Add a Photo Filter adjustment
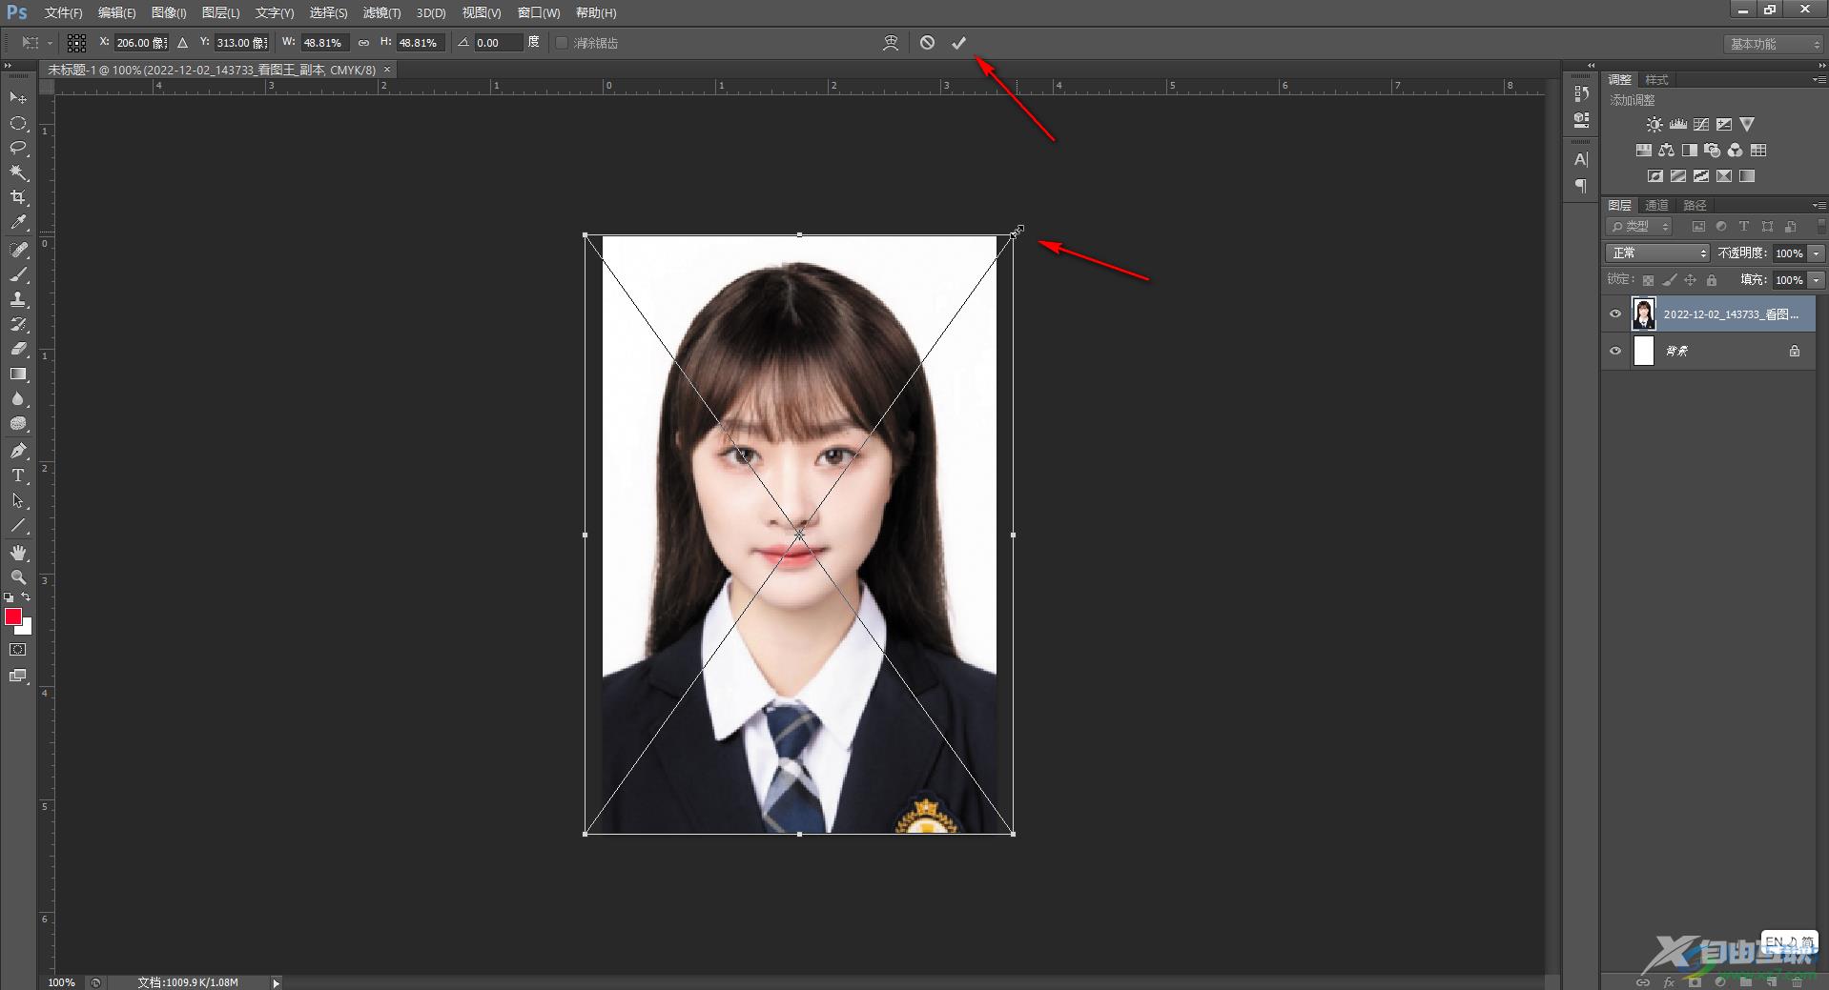The width and height of the screenshot is (1829, 990). pyautogui.click(x=1713, y=151)
